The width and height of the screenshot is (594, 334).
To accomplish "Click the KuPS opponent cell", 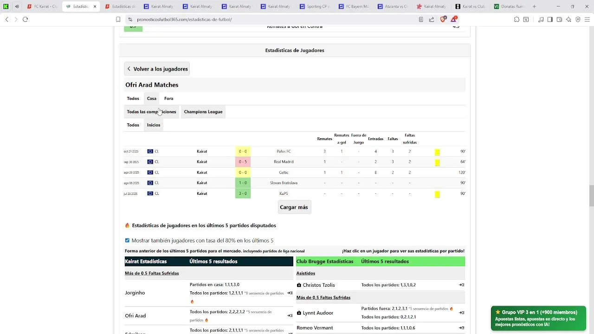I will 284,193.
